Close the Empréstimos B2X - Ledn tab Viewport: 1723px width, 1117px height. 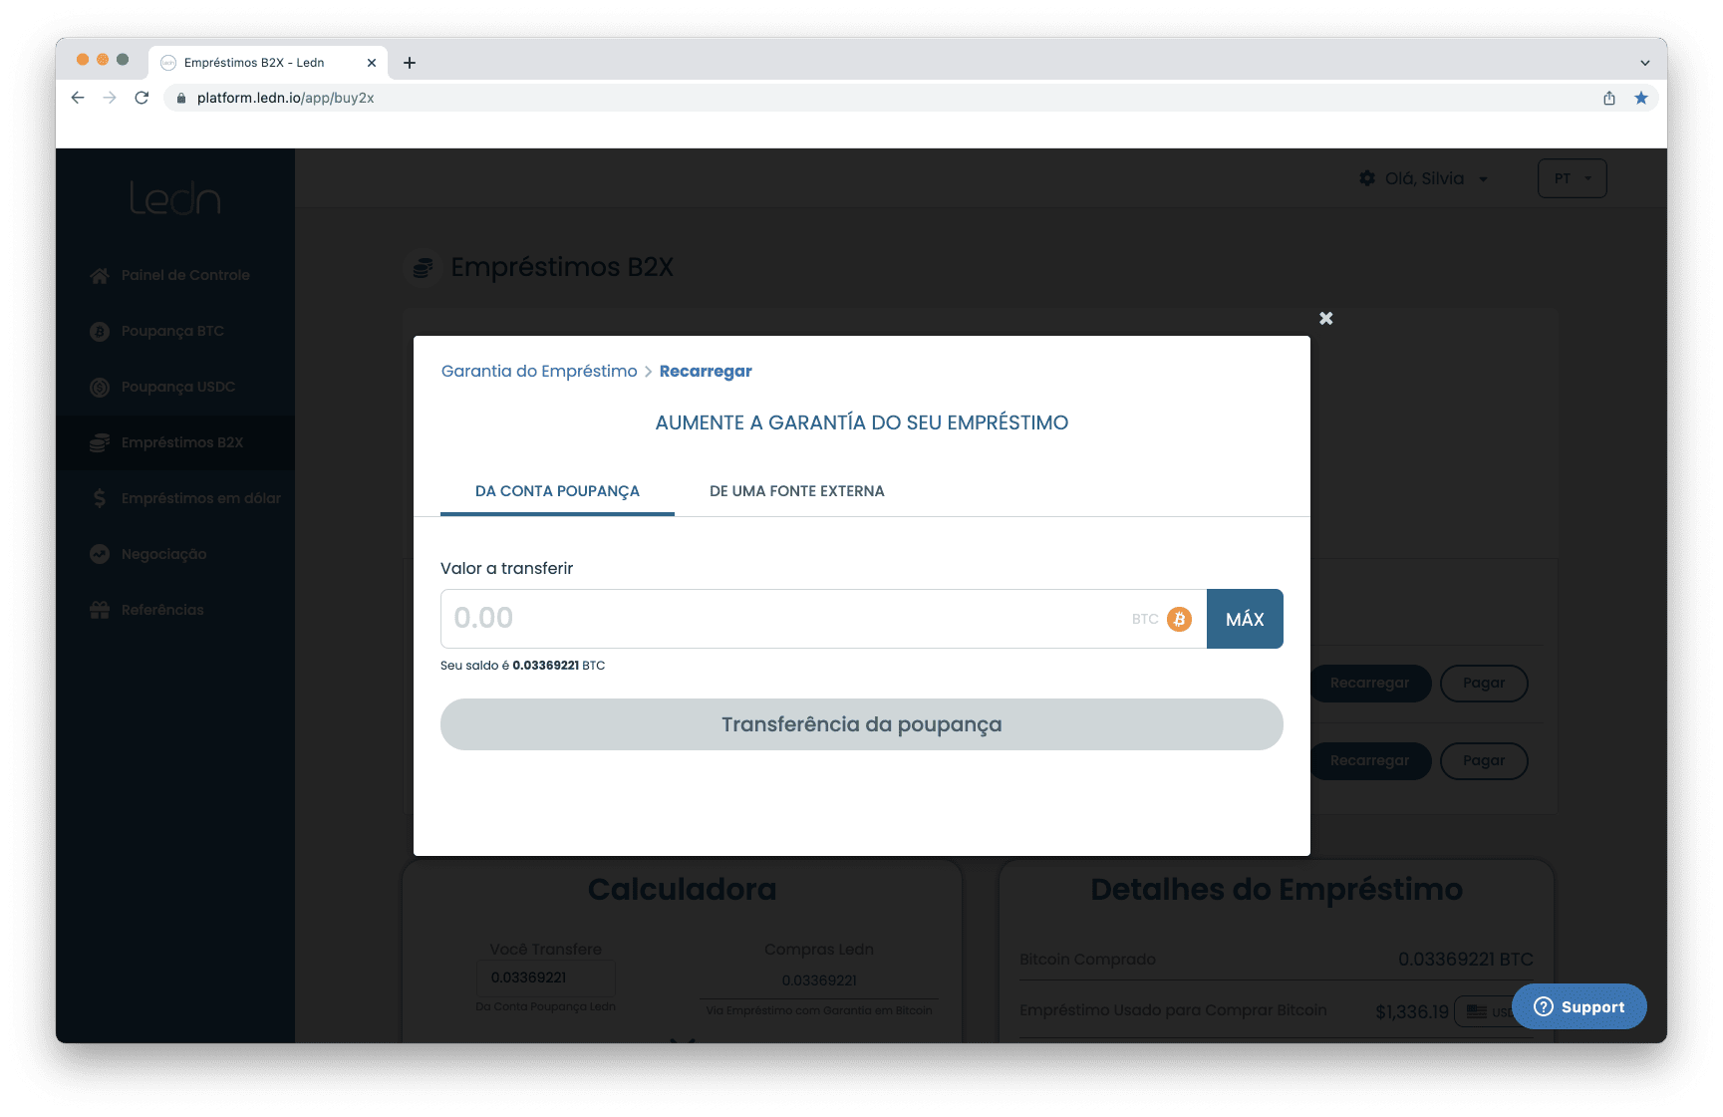372,63
